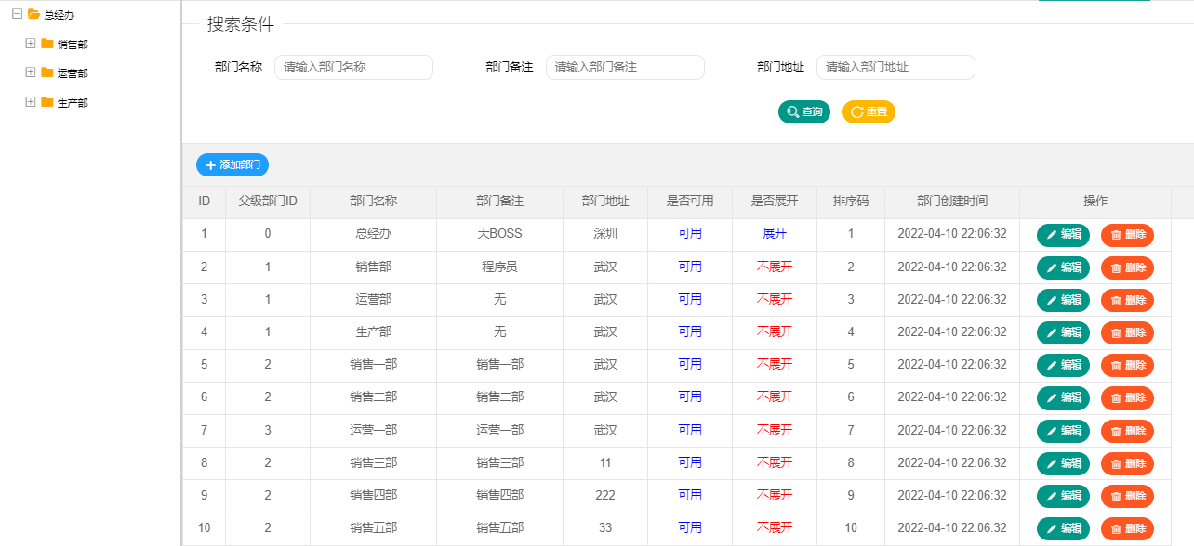Viewport: 1194px width, 546px height.
Task: Toggle 可用 status for 运营部 row
Action: coord(690,299)
